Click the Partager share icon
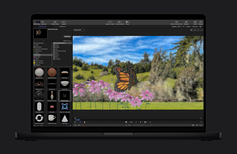 point(201,22)
